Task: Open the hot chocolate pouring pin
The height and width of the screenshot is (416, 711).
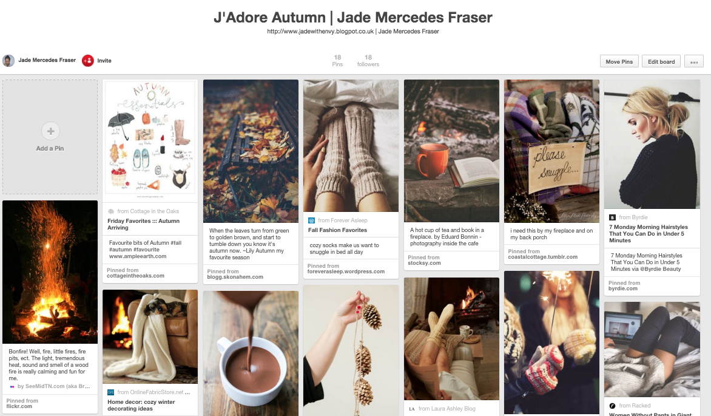Action: (x=251, y=353)
